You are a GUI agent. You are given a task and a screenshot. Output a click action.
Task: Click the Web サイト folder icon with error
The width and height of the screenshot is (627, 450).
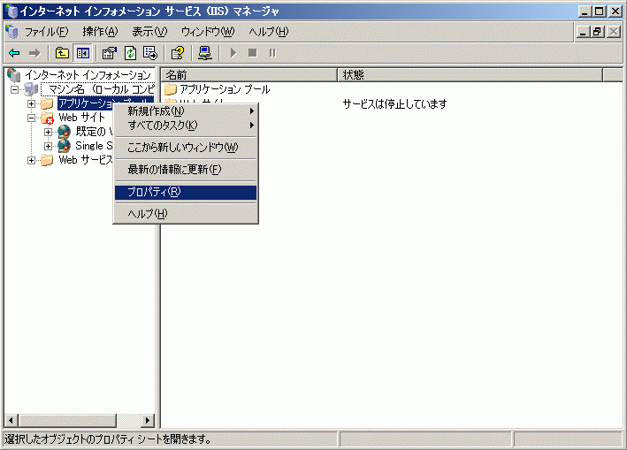point(47,118)
